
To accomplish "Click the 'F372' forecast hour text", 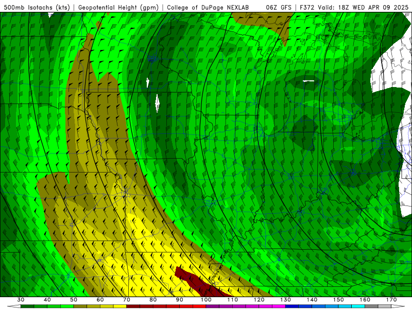I will [x=307, y=7].
